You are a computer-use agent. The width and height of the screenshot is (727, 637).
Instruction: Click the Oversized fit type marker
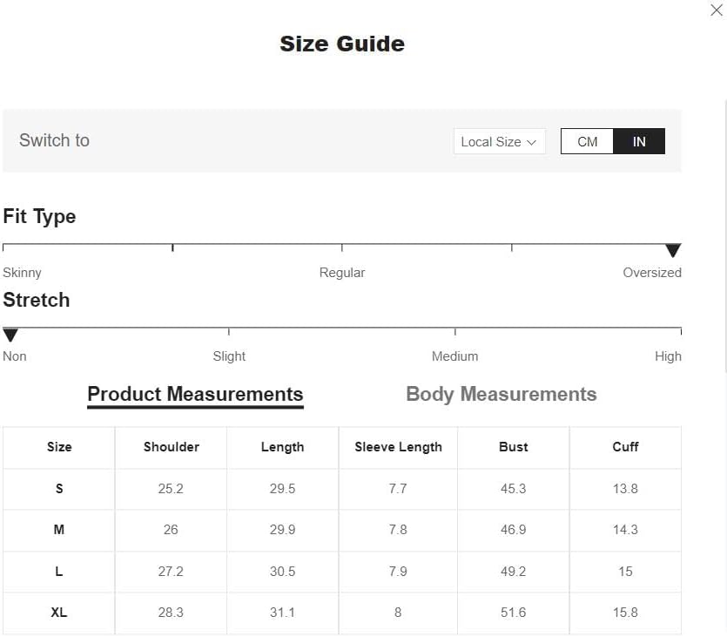coord(673,250)
